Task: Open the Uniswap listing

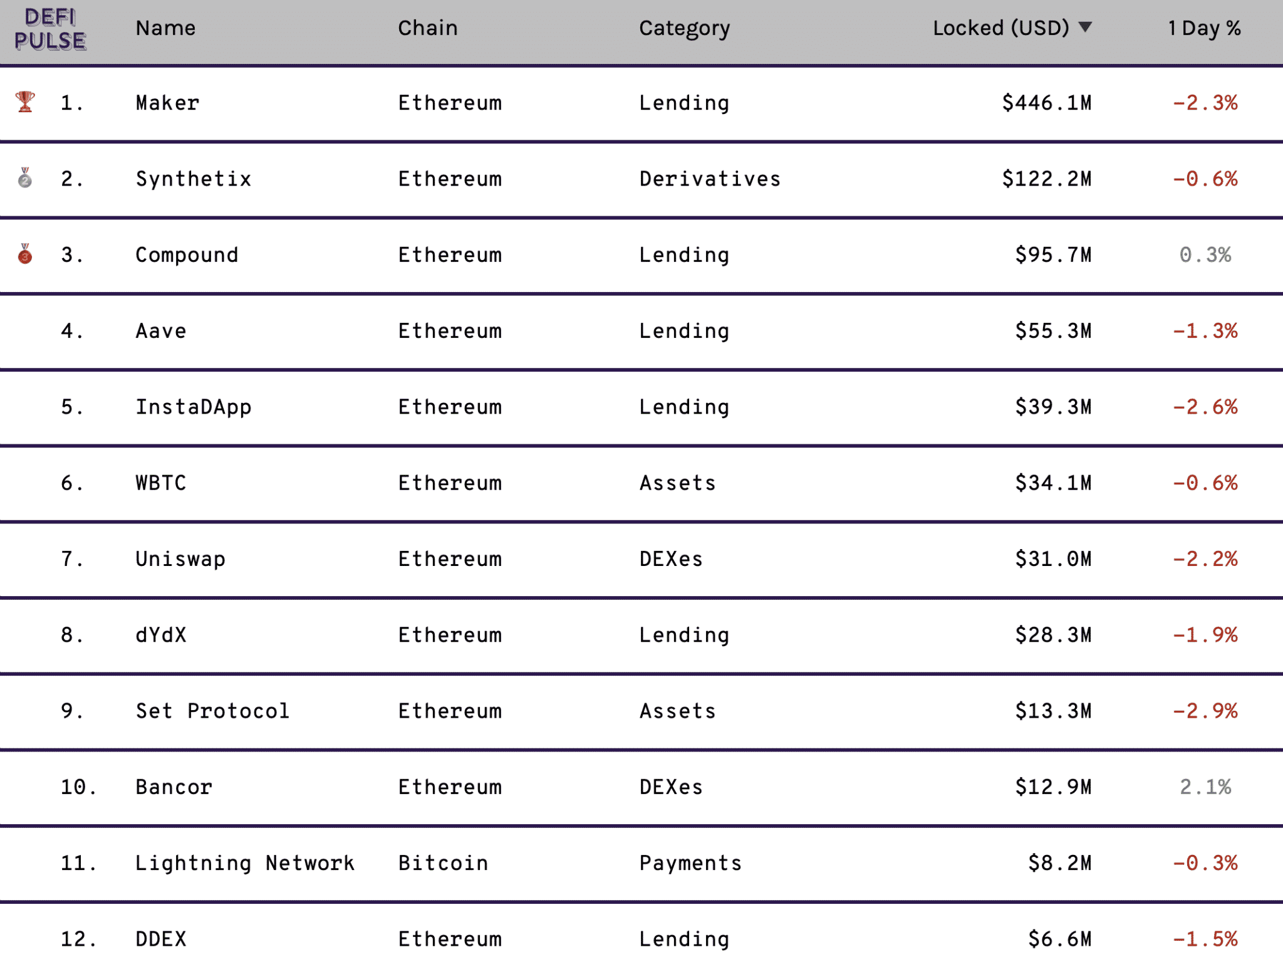Action: pyautogui.click(x=180, y=559)
